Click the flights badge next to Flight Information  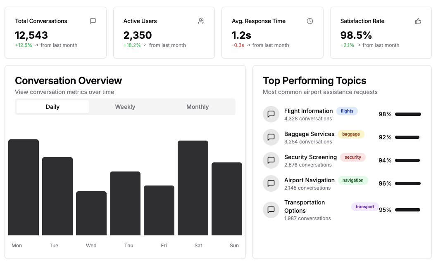click(x=347, y=111)
